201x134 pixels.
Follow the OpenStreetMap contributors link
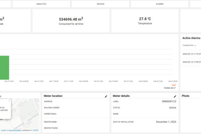(x=15, y=130)
